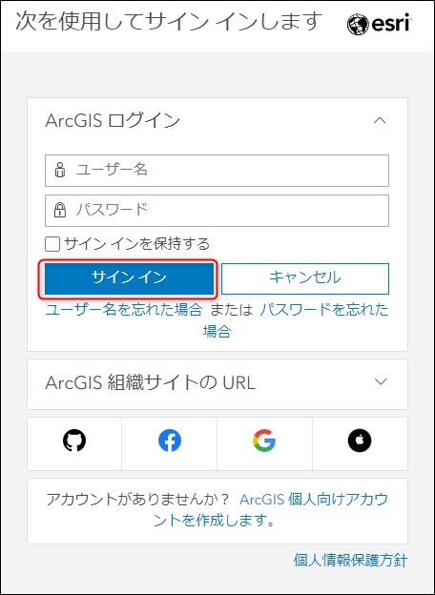435x595 pixels.
Task: Click the ArcGIS ログイン panel heading
Action: click(x=113, y=121)
